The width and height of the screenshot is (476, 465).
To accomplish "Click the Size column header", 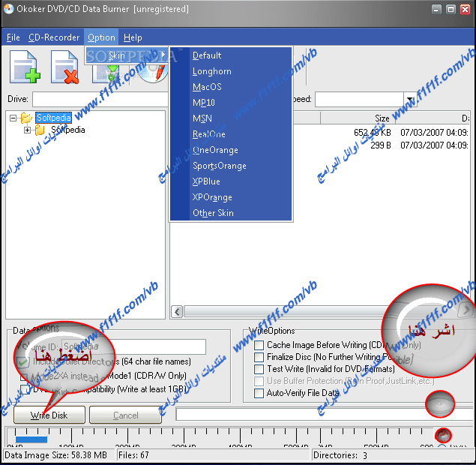I will pos(382,118).
